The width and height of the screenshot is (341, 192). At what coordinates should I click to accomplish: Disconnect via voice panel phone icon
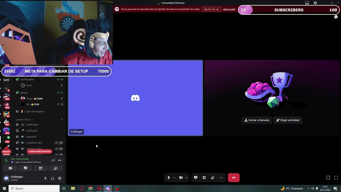60,160
